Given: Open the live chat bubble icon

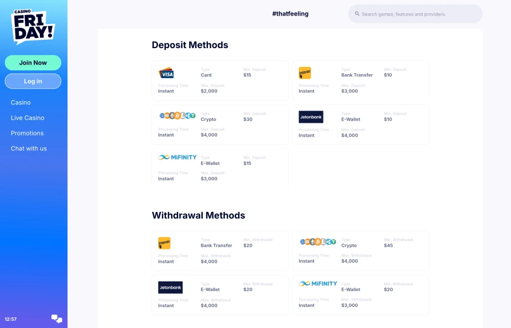Looking at the screenshot, I should click(x=56, y=319).
